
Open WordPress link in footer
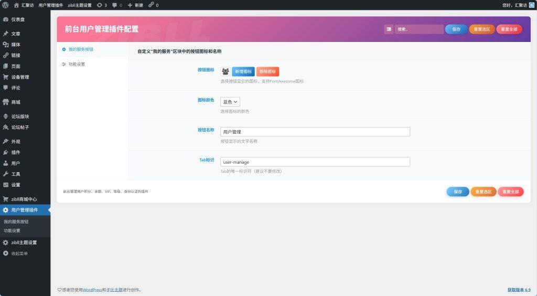point(92,290)
